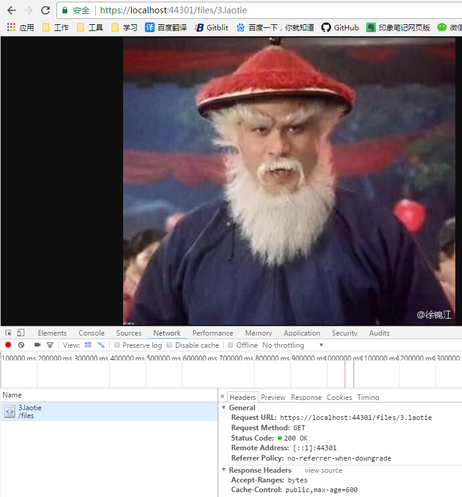Clear the network log
Image resolution: width=462 pixels, height=497 pixels.
click(21, 345)
